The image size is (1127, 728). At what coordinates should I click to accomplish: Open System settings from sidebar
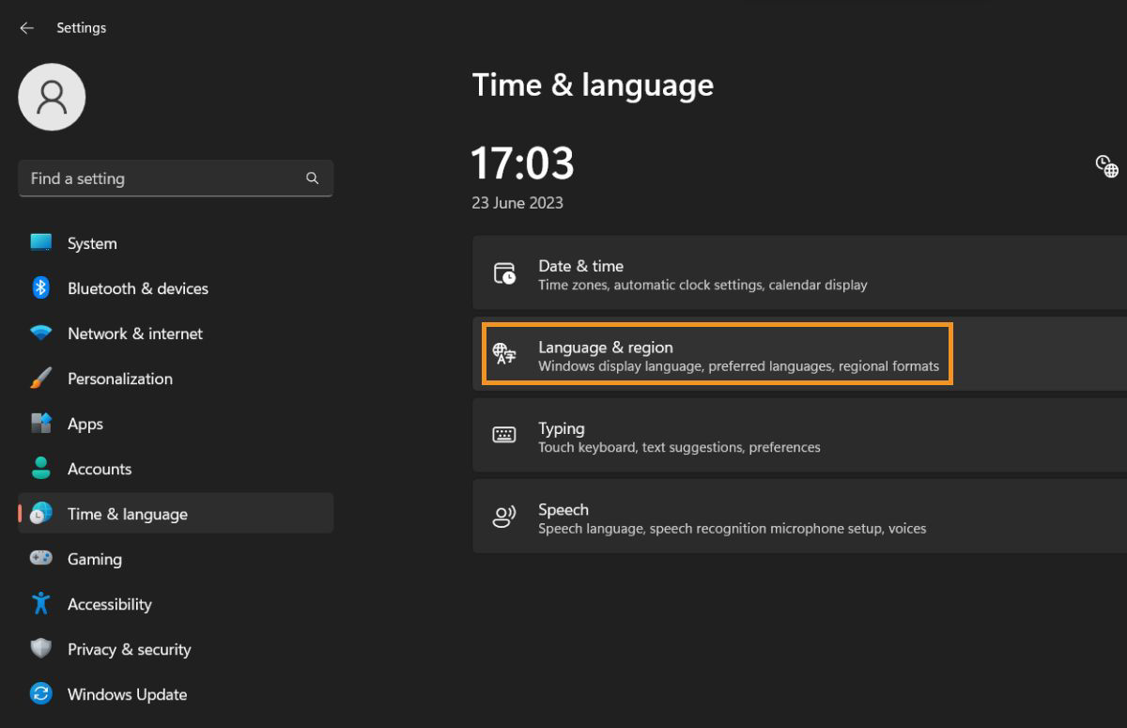91,242
